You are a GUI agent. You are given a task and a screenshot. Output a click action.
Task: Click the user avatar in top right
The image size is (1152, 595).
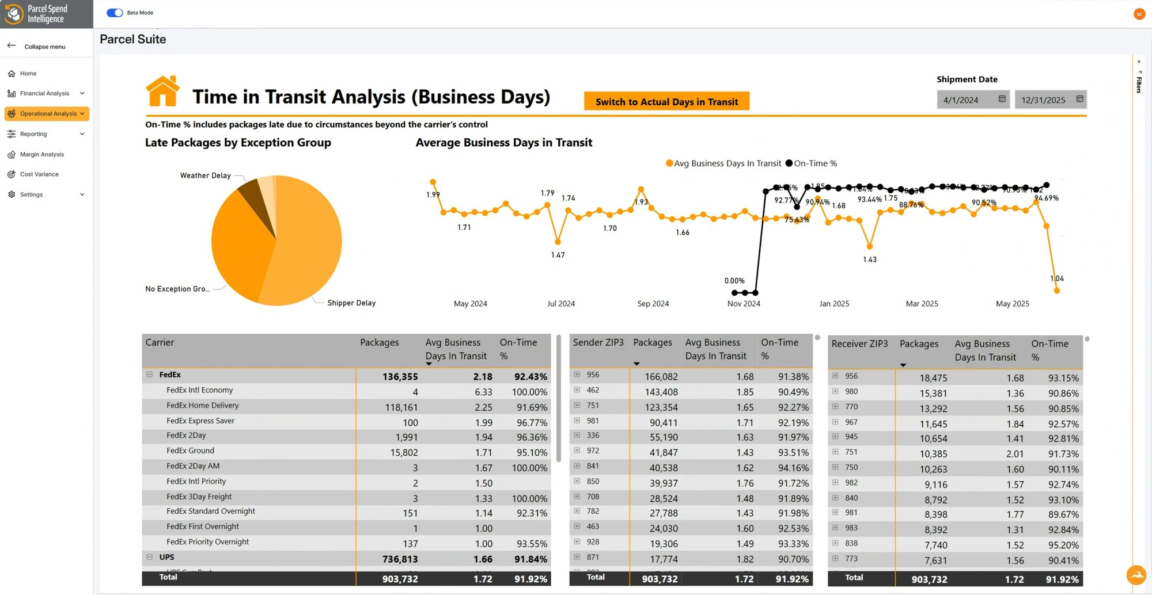point(1139,14)
